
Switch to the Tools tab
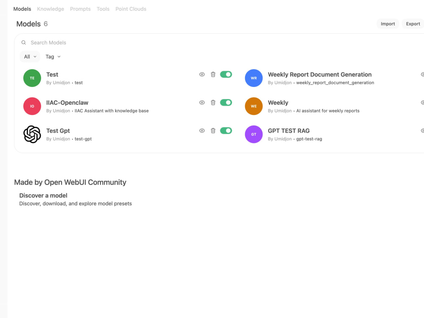point(103,9)
